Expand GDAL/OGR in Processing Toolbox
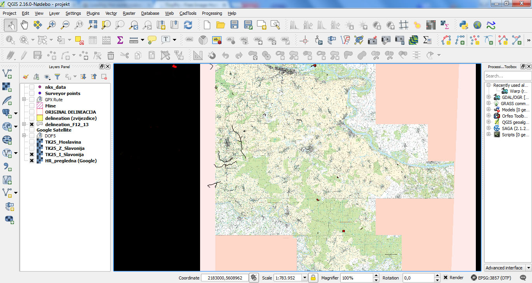 point(488,97)
